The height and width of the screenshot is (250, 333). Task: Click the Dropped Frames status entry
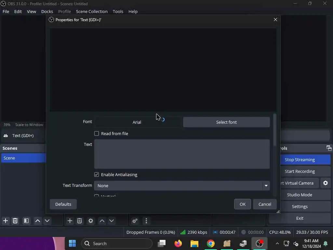click(151, 232)
